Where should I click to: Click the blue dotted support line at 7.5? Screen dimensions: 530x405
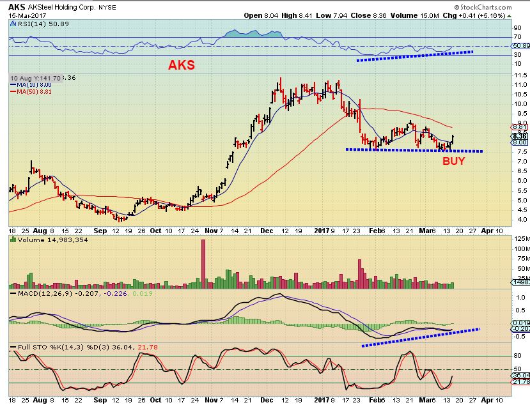pos(414,150)
